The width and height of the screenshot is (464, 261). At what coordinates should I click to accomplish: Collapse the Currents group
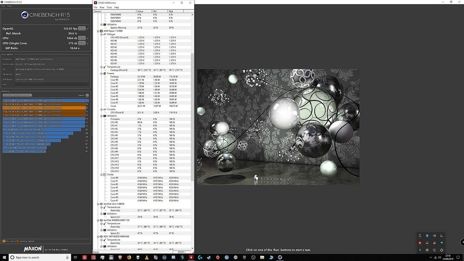coord(101,109)
